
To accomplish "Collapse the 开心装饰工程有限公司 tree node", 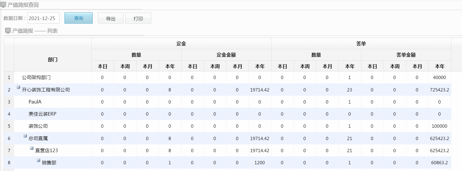I will click(x=19, y=87).
